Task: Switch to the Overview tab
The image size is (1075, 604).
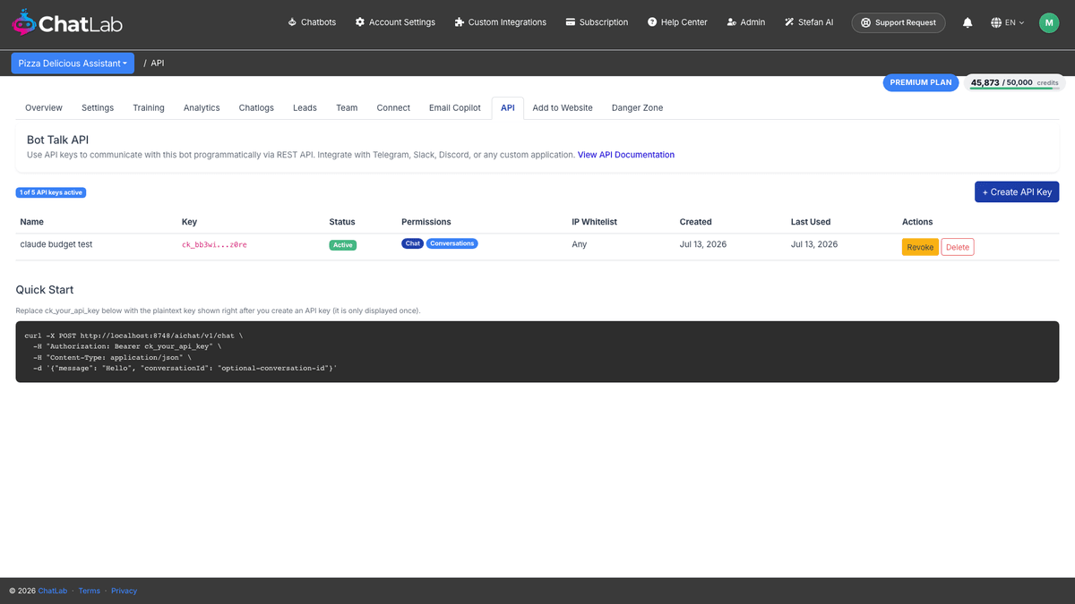Action: click(44, 107)
